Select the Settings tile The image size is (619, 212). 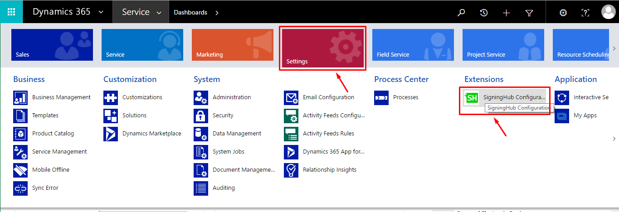point(322,48)
